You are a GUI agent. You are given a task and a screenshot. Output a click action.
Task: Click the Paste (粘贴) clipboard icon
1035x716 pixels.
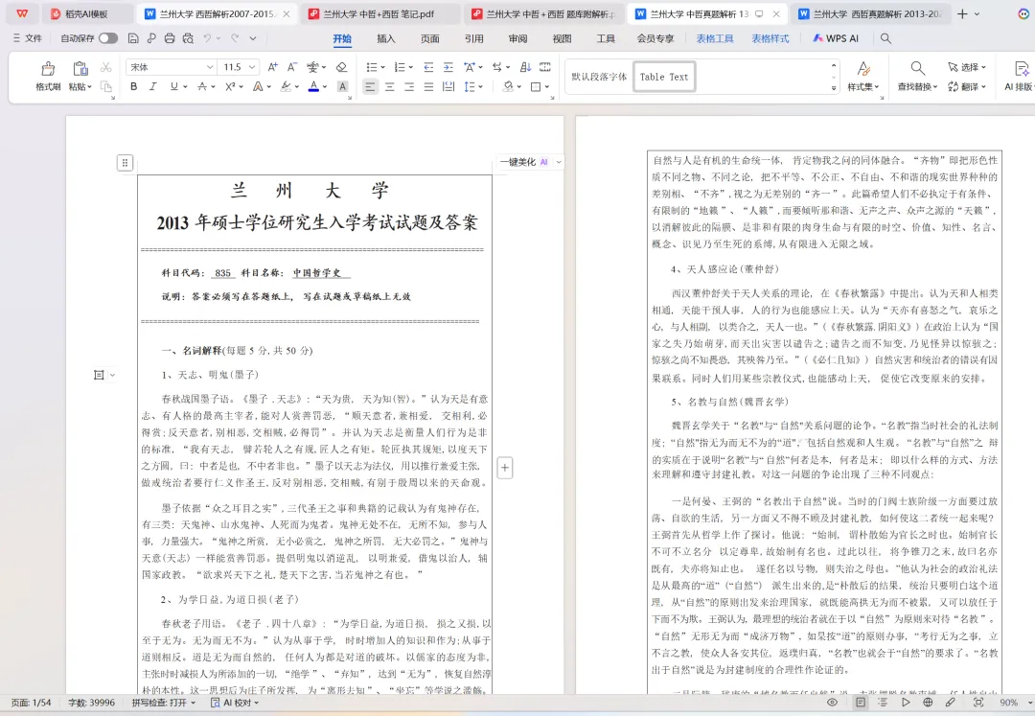pyautogui.click(x=80, y=69)
